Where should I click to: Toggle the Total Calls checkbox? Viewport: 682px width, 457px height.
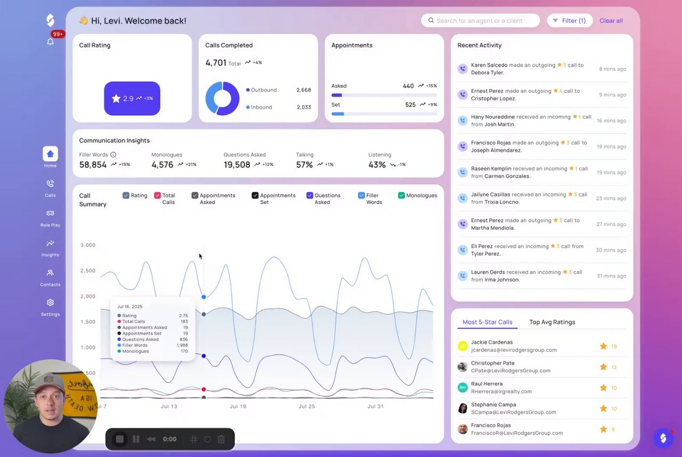157,195
